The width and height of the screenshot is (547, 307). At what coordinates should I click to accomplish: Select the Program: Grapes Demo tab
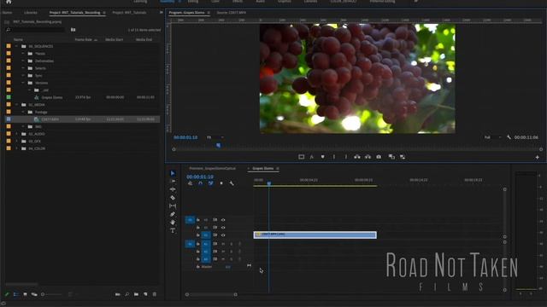(x=186, y=13)
